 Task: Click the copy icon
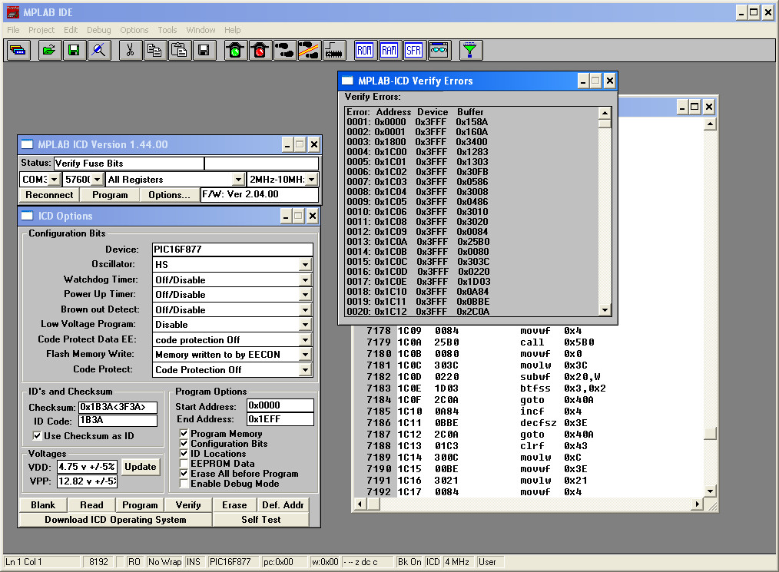click(x=154, y=50)
